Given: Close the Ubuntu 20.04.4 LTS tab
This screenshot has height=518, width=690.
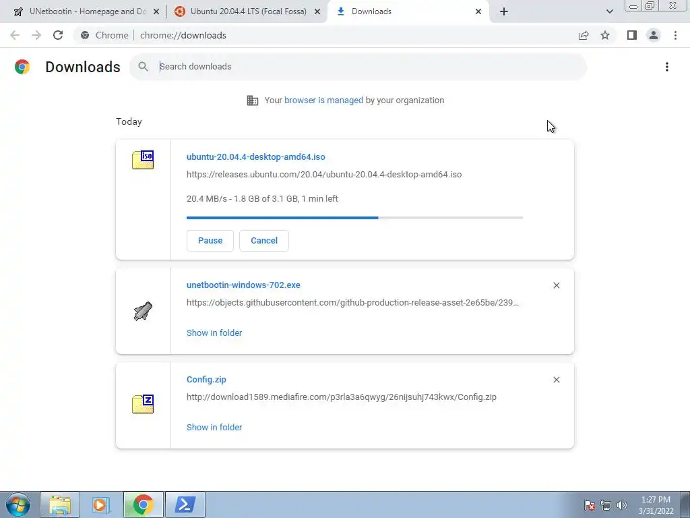Looking at the screenshot, I should pyautogui.click(x=317, y=12).
